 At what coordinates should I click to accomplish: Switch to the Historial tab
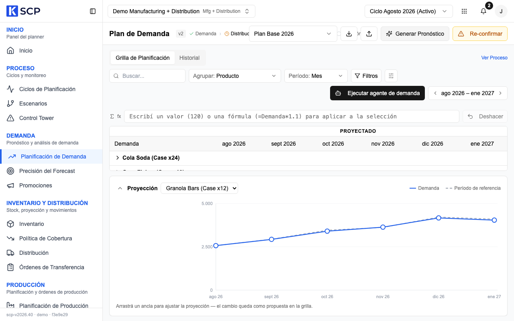[190, 58]
